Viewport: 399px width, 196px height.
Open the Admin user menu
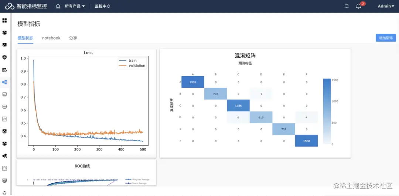click(386, 6)
